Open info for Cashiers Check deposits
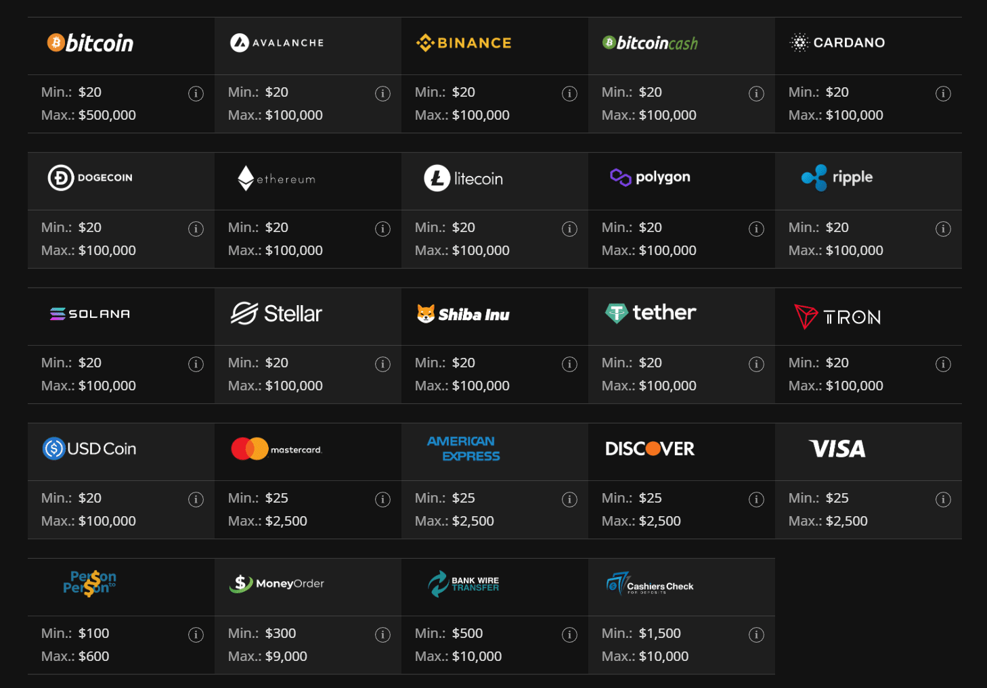The image size is (987, 688). [756, 635]
